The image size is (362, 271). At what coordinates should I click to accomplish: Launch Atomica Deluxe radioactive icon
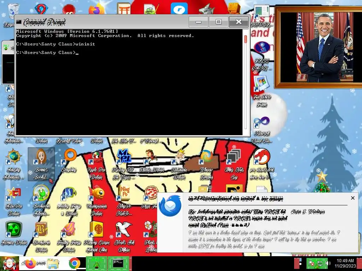(14, 233)
